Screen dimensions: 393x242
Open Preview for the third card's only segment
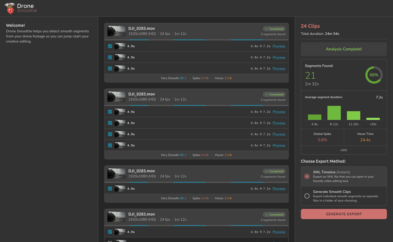coord(279,189)
